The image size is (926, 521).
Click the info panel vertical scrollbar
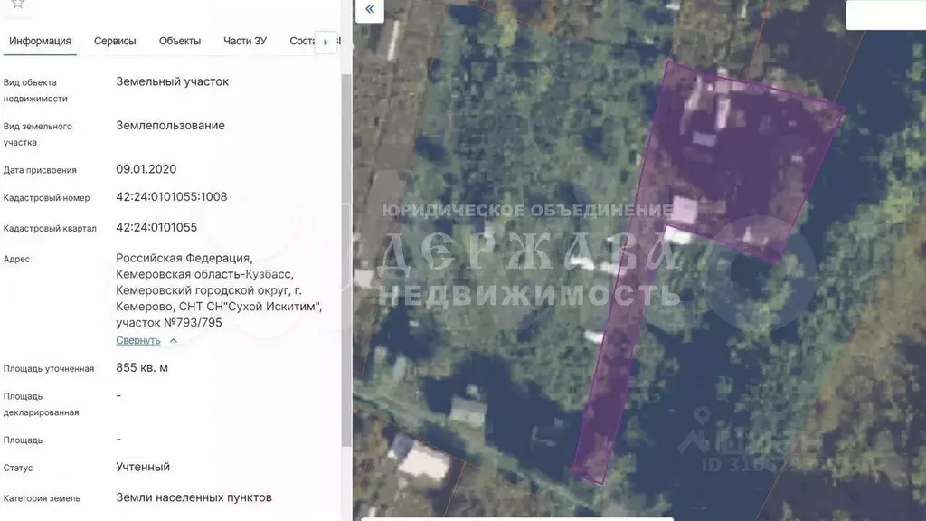pos(346,260)
